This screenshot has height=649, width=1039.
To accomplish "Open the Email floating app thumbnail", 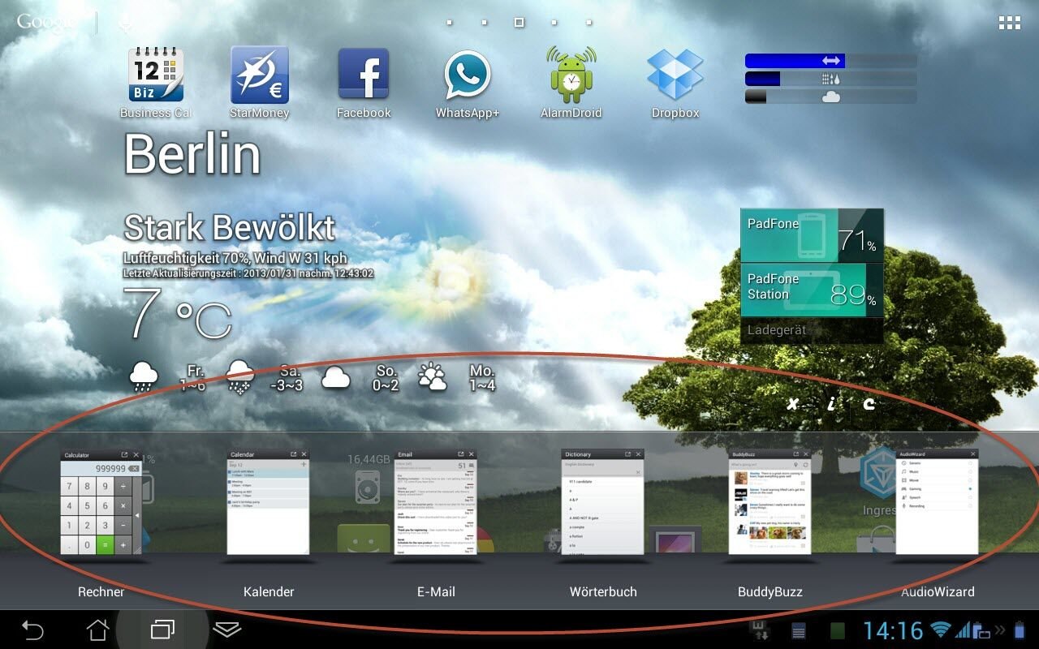I will pyautogui.click(x=436, y=502).
